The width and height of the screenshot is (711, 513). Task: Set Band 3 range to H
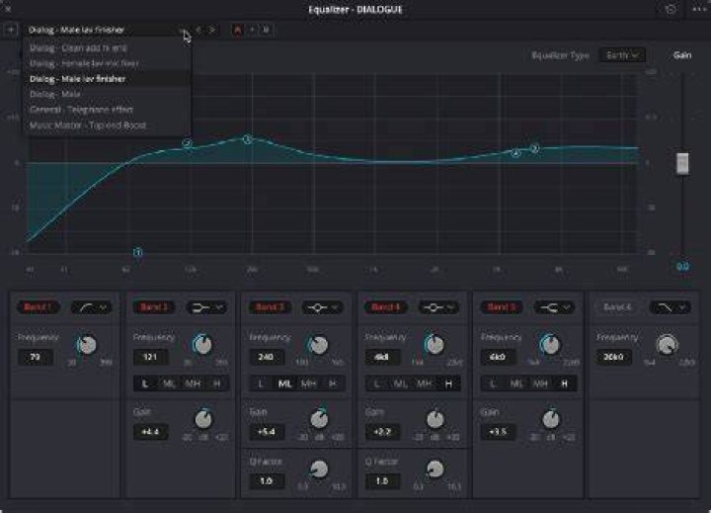point(333,384)
